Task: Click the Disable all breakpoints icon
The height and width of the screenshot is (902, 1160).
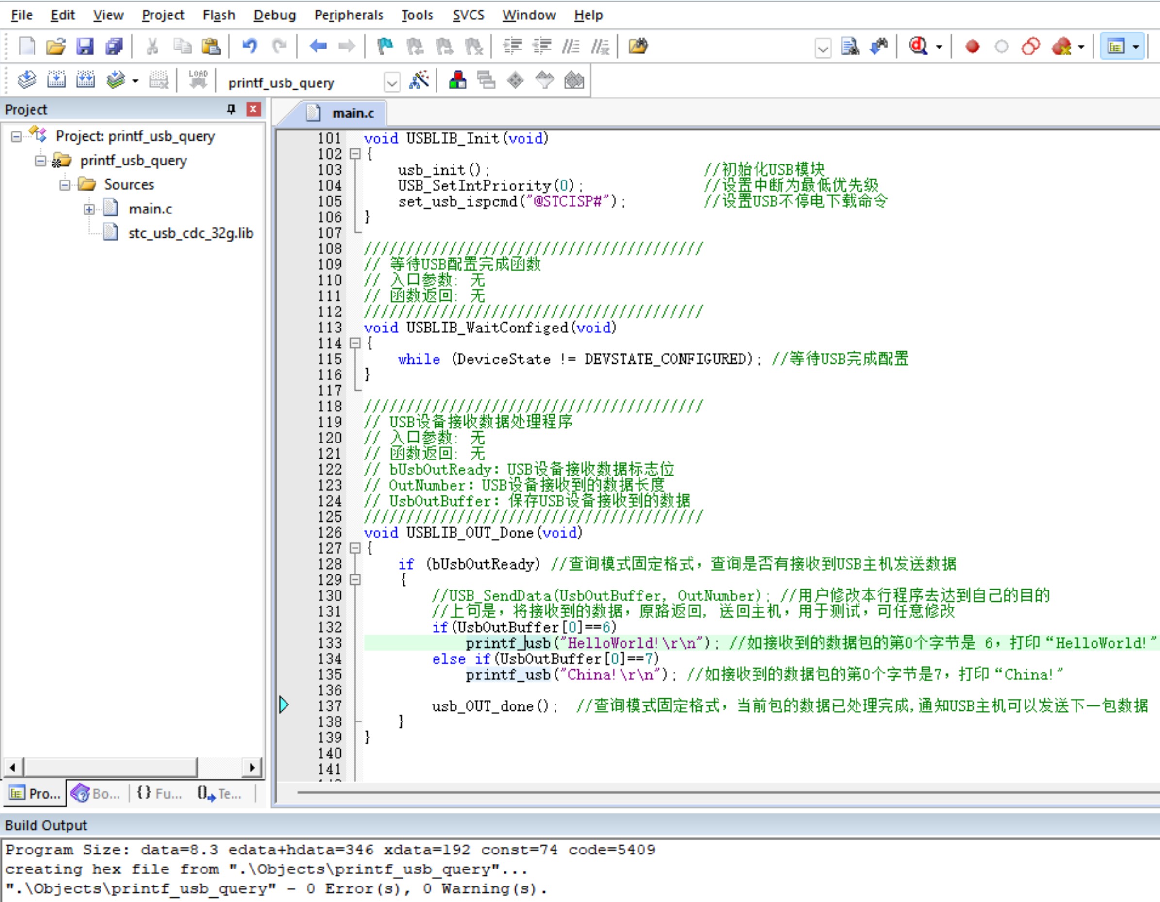Action: (1030, 47)
